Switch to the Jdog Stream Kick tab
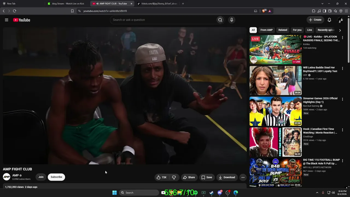This screenshot has width=350, height=197. pos(67,4)
